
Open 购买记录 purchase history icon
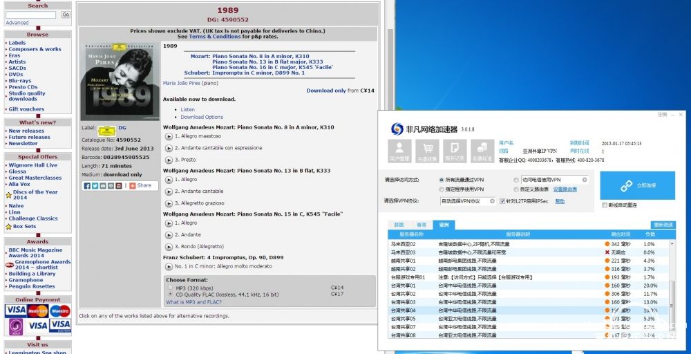[455, 151]
